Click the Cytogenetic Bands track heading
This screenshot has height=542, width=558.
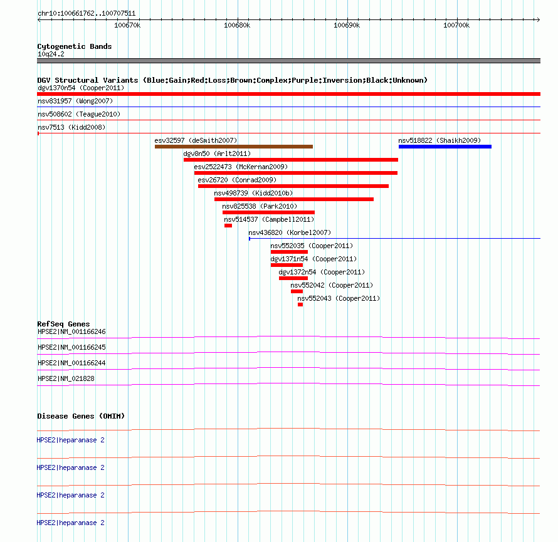pyautogui.click(x=75, y=46)
